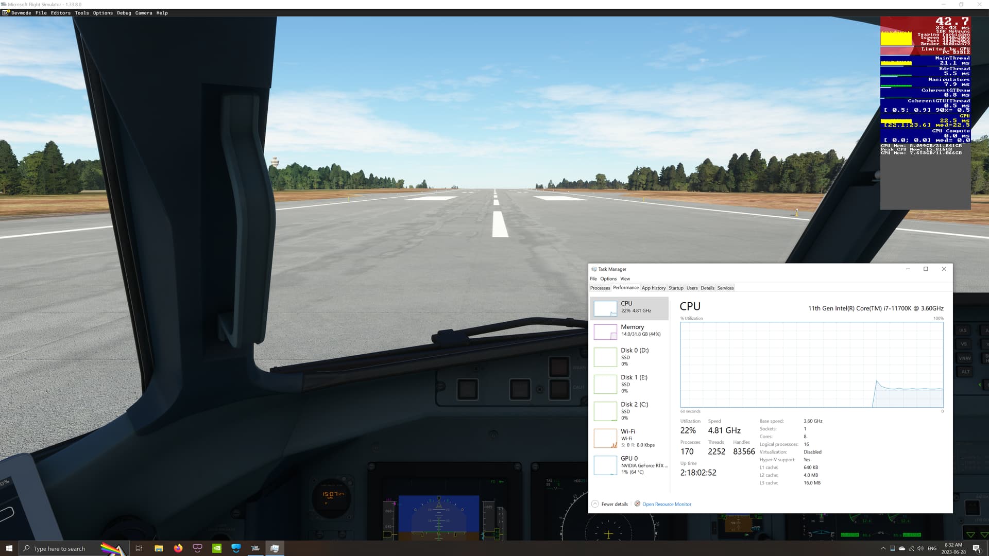
Task: Open the Camera menu in the devmode bar
Action: [143, 13]
